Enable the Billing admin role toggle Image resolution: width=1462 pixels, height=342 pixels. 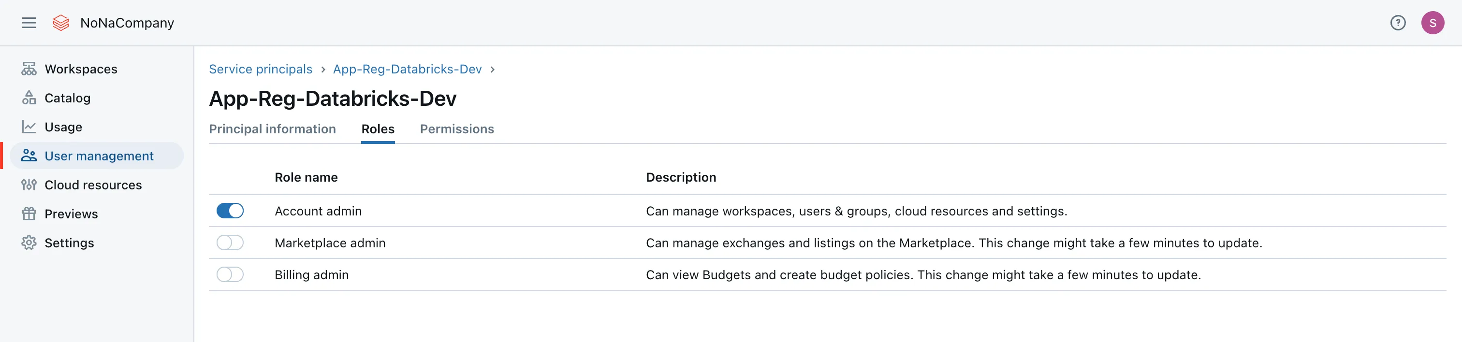point(230,274)
